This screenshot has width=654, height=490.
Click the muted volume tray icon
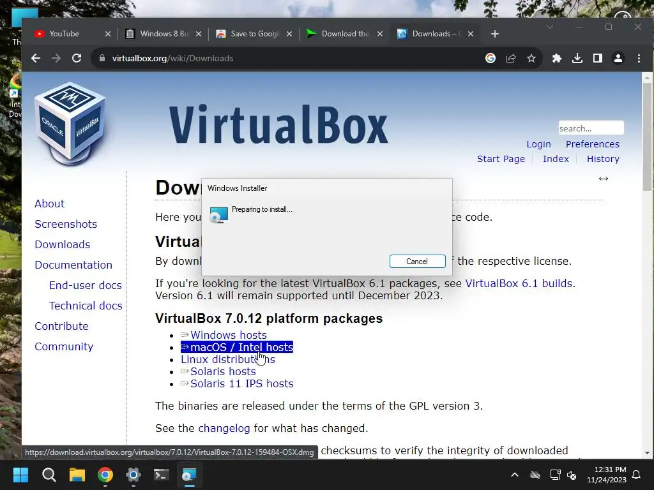pos(572,475)
